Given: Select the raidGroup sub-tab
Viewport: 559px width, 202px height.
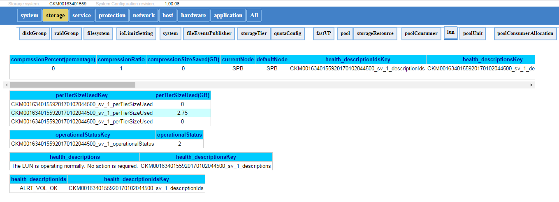Looking at the screenshot, I should (66, 34).
